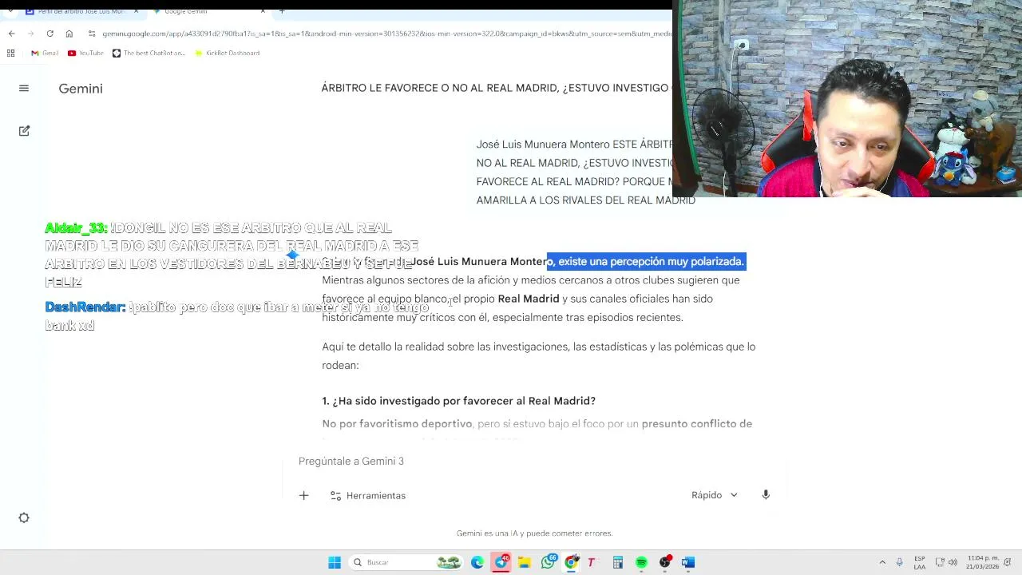Open the Calculator from taskbar
The width and height of the screenshot is (1022, 575).
tap(618, 562)
